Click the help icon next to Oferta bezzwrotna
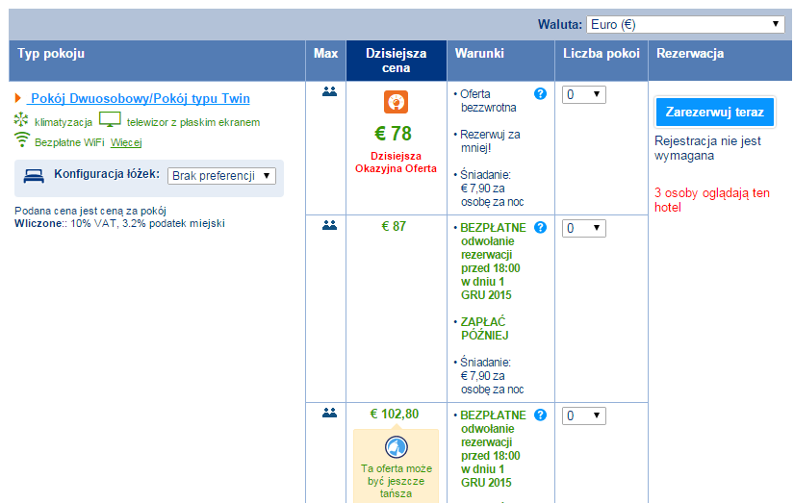 [540, 93]
